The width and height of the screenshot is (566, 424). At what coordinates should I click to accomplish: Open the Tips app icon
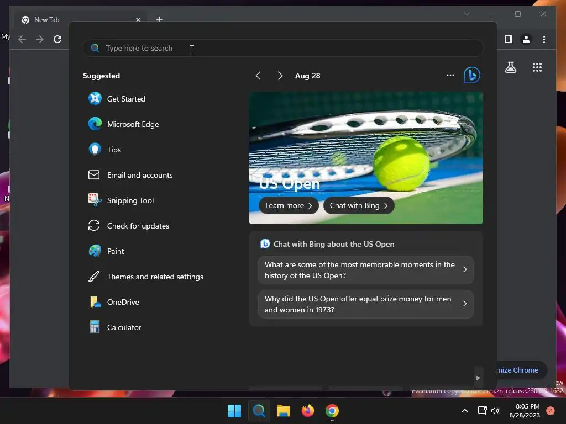[95, 149]
